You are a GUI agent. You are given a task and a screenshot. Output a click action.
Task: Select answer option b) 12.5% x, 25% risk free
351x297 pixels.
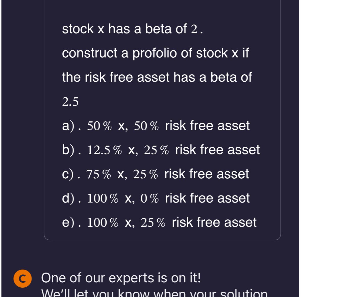click(x=161, y=150)
